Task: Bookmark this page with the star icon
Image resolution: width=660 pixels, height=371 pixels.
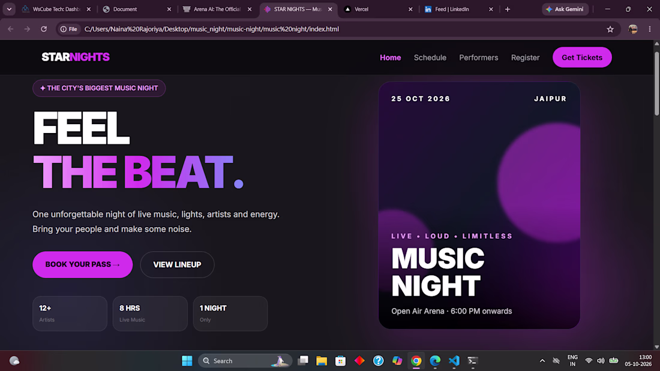Action: 610,29
